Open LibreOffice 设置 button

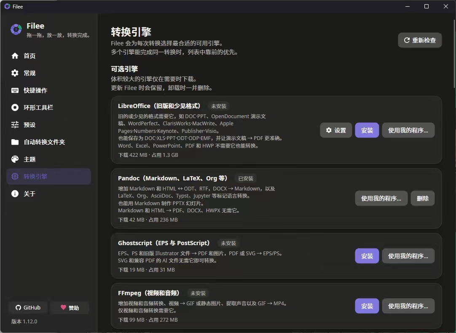[x=336, y=130]
